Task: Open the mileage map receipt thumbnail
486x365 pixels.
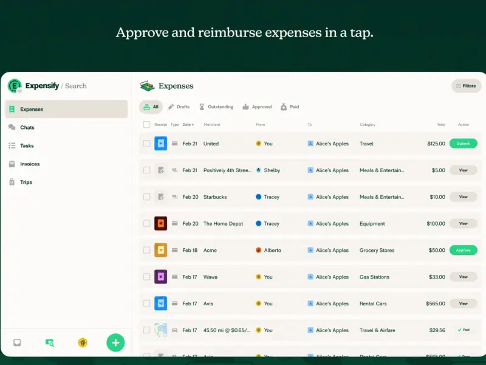Action: coord(160,330)
